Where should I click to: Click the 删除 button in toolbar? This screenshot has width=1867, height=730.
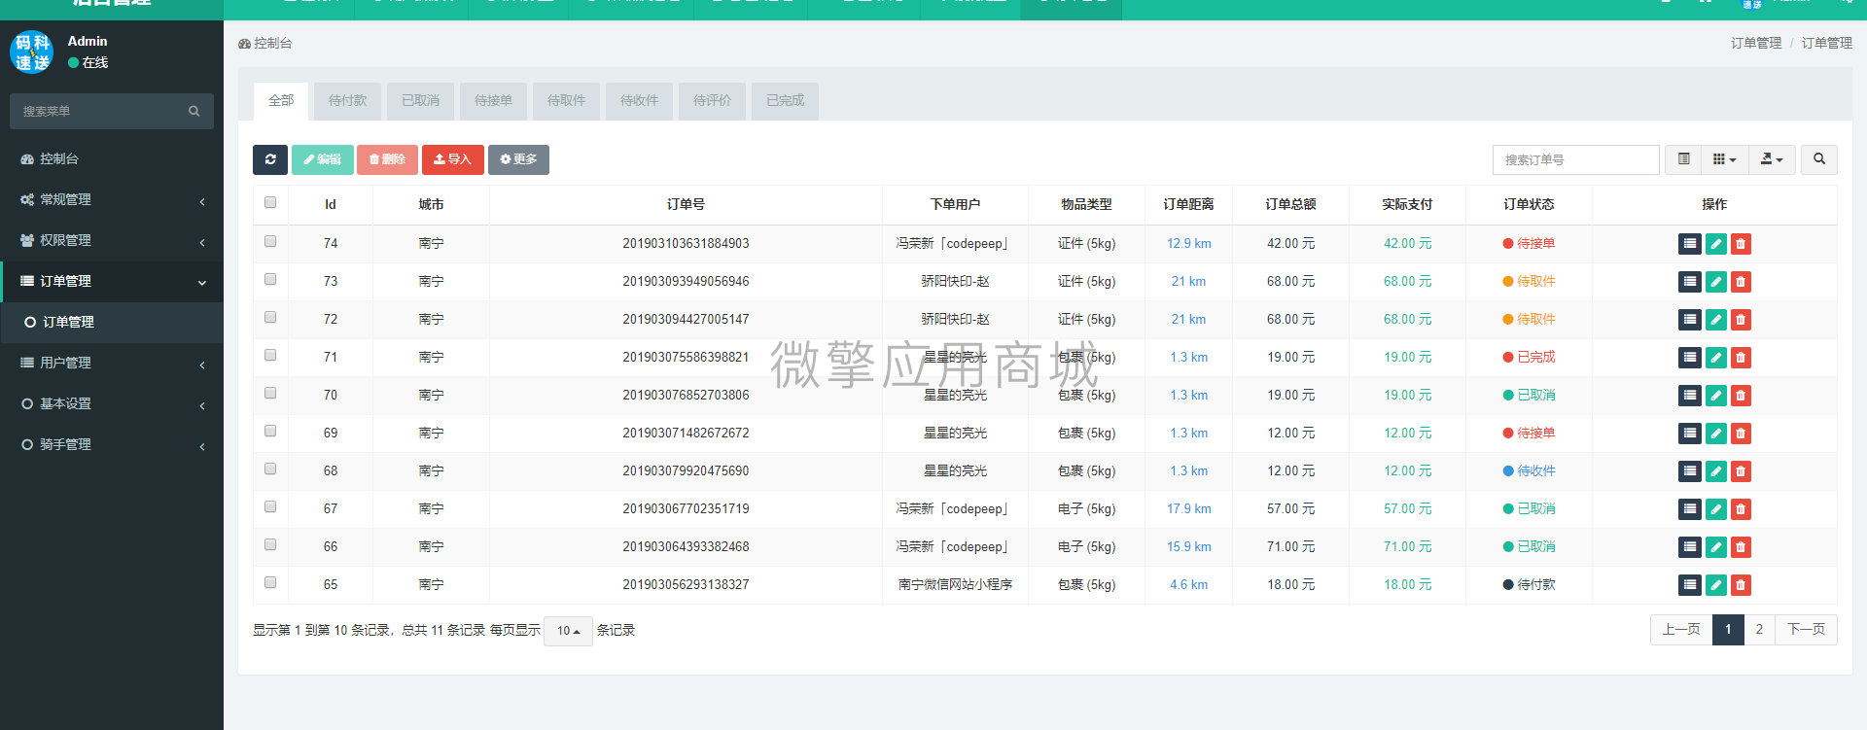tap(387, 159)
